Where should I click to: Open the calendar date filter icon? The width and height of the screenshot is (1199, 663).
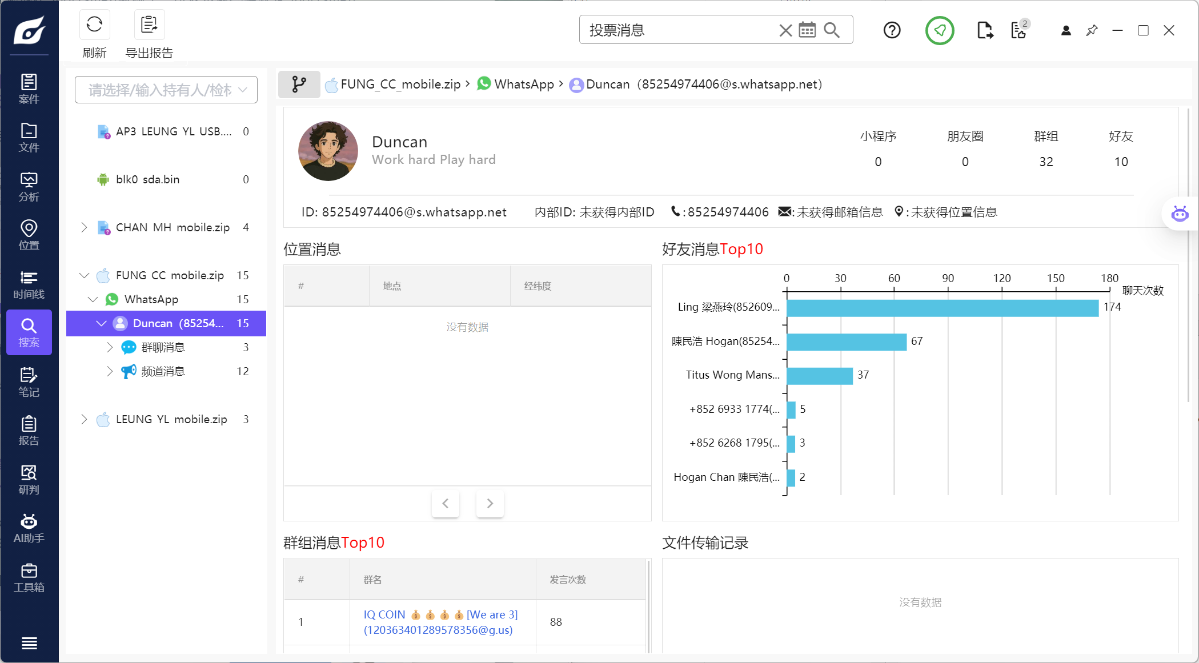[x=807, y=30]
